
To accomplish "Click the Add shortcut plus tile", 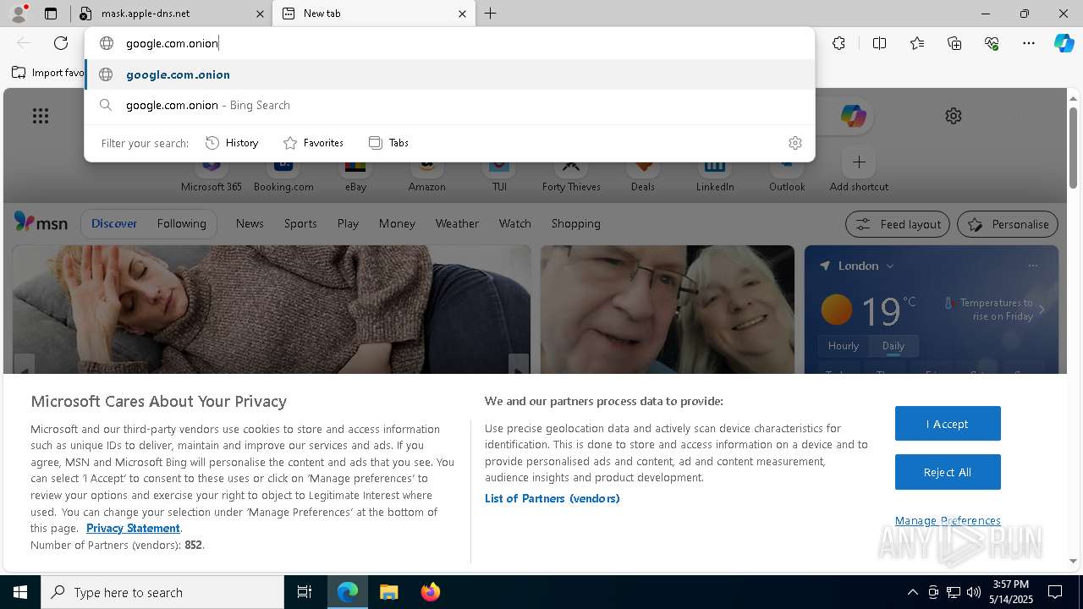I will click(x=859, y=170).
